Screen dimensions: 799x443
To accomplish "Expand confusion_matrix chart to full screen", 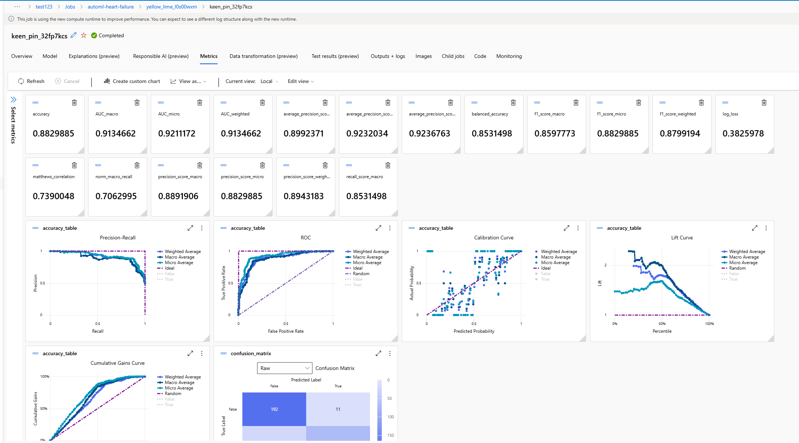I will (x=378, y=353).
